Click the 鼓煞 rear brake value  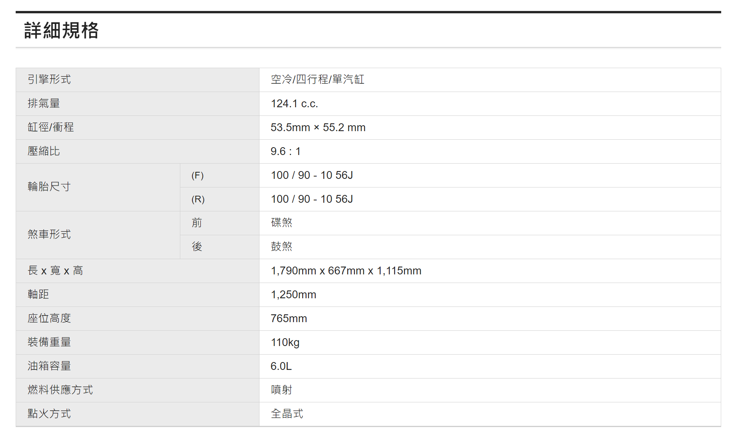[281, 247]
